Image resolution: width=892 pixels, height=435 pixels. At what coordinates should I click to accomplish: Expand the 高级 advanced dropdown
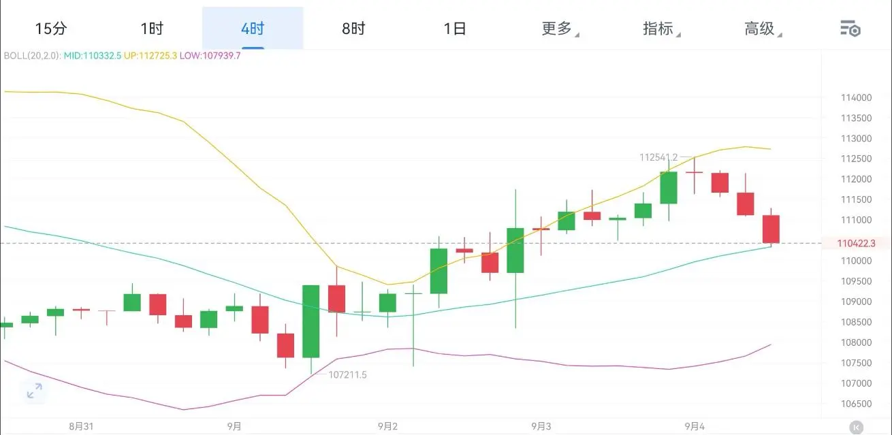click(763, 29)
